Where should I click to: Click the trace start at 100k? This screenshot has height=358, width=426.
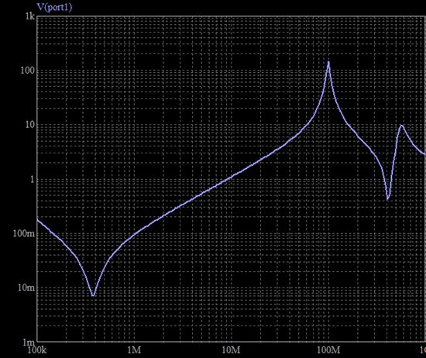coord(37,219)
